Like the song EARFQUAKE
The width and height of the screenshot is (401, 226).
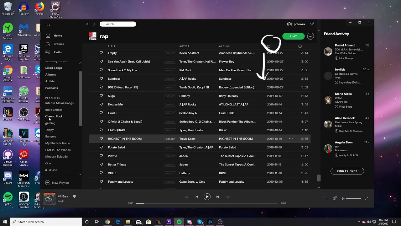tap(101, 130)
